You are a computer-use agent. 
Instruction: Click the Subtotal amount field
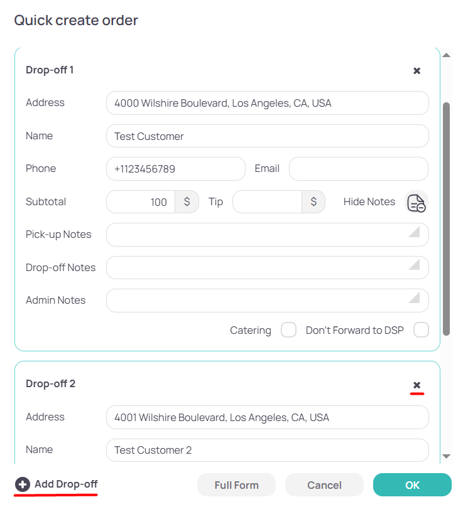[x=141, y=202]
